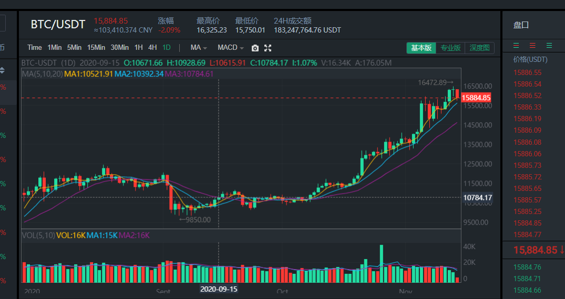
Task: Switch to 专业版 professional chart mode
Action: (x=450, y=48)
